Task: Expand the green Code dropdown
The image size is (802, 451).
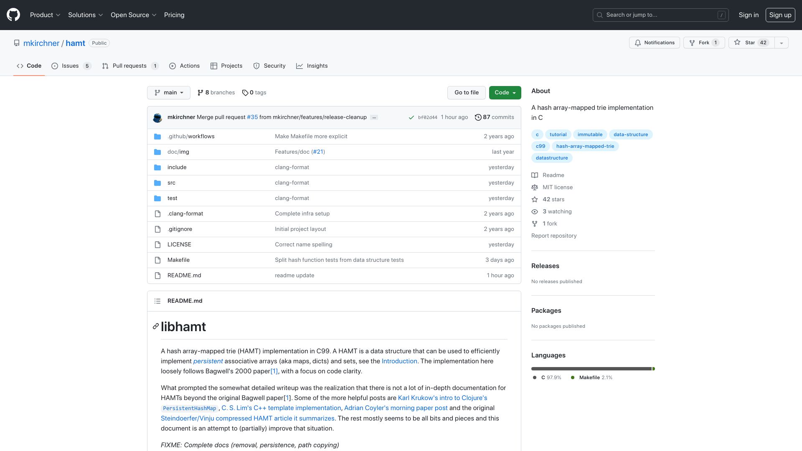Action: tap(505, 93)
